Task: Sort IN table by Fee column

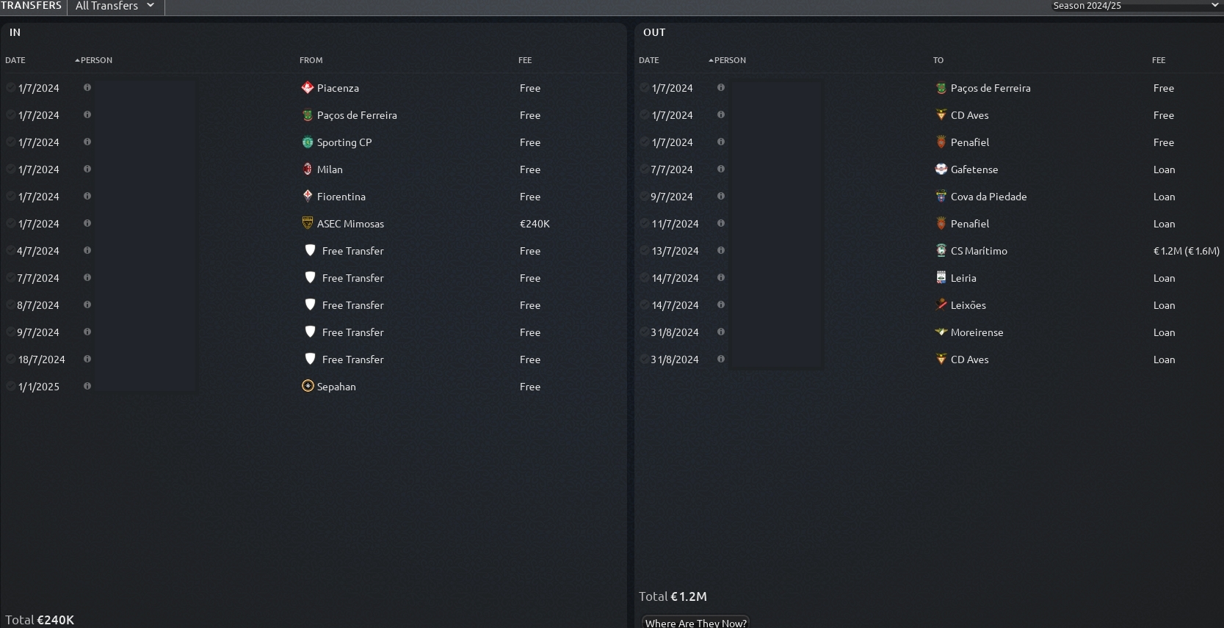Action: coord(525,60)
